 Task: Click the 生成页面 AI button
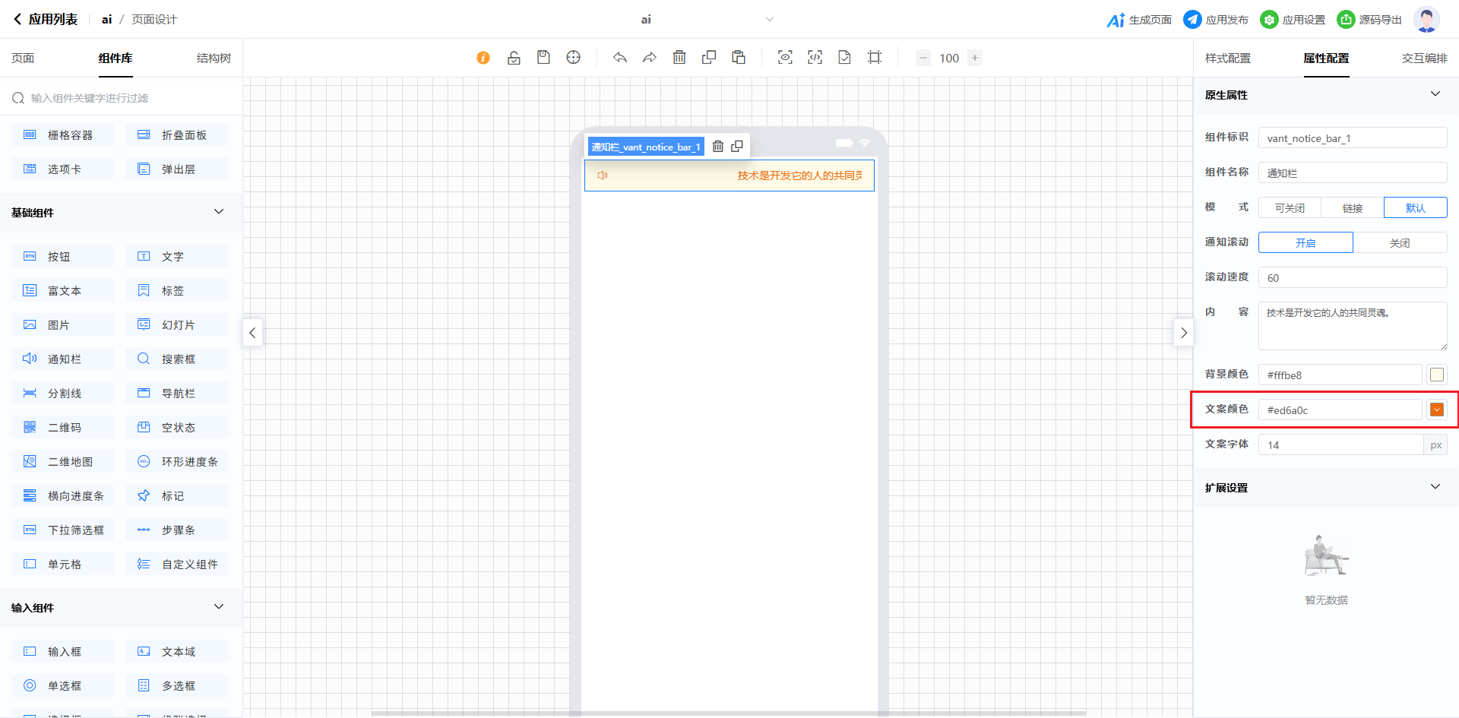point(1138,20)
